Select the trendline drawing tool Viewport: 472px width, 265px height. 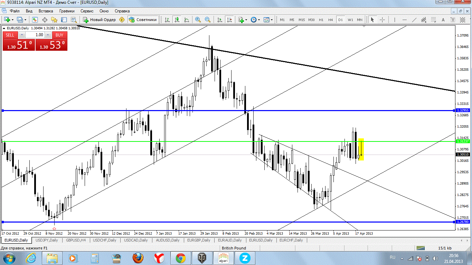(414, 20)
